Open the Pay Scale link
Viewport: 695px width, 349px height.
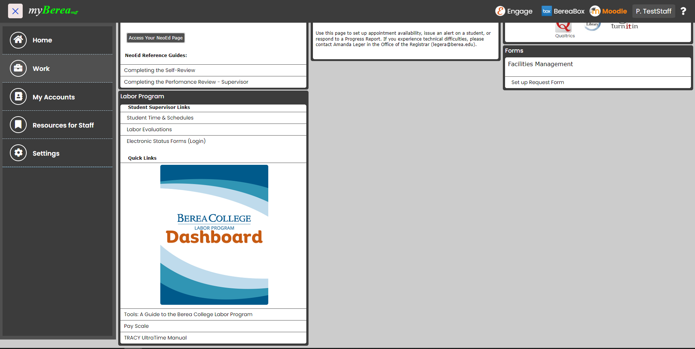136,326
